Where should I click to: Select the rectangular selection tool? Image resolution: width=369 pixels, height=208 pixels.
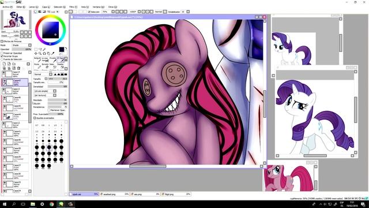36,50
